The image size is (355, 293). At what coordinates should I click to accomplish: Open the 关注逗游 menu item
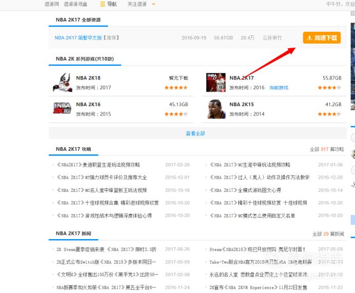(x=137, y=4)
